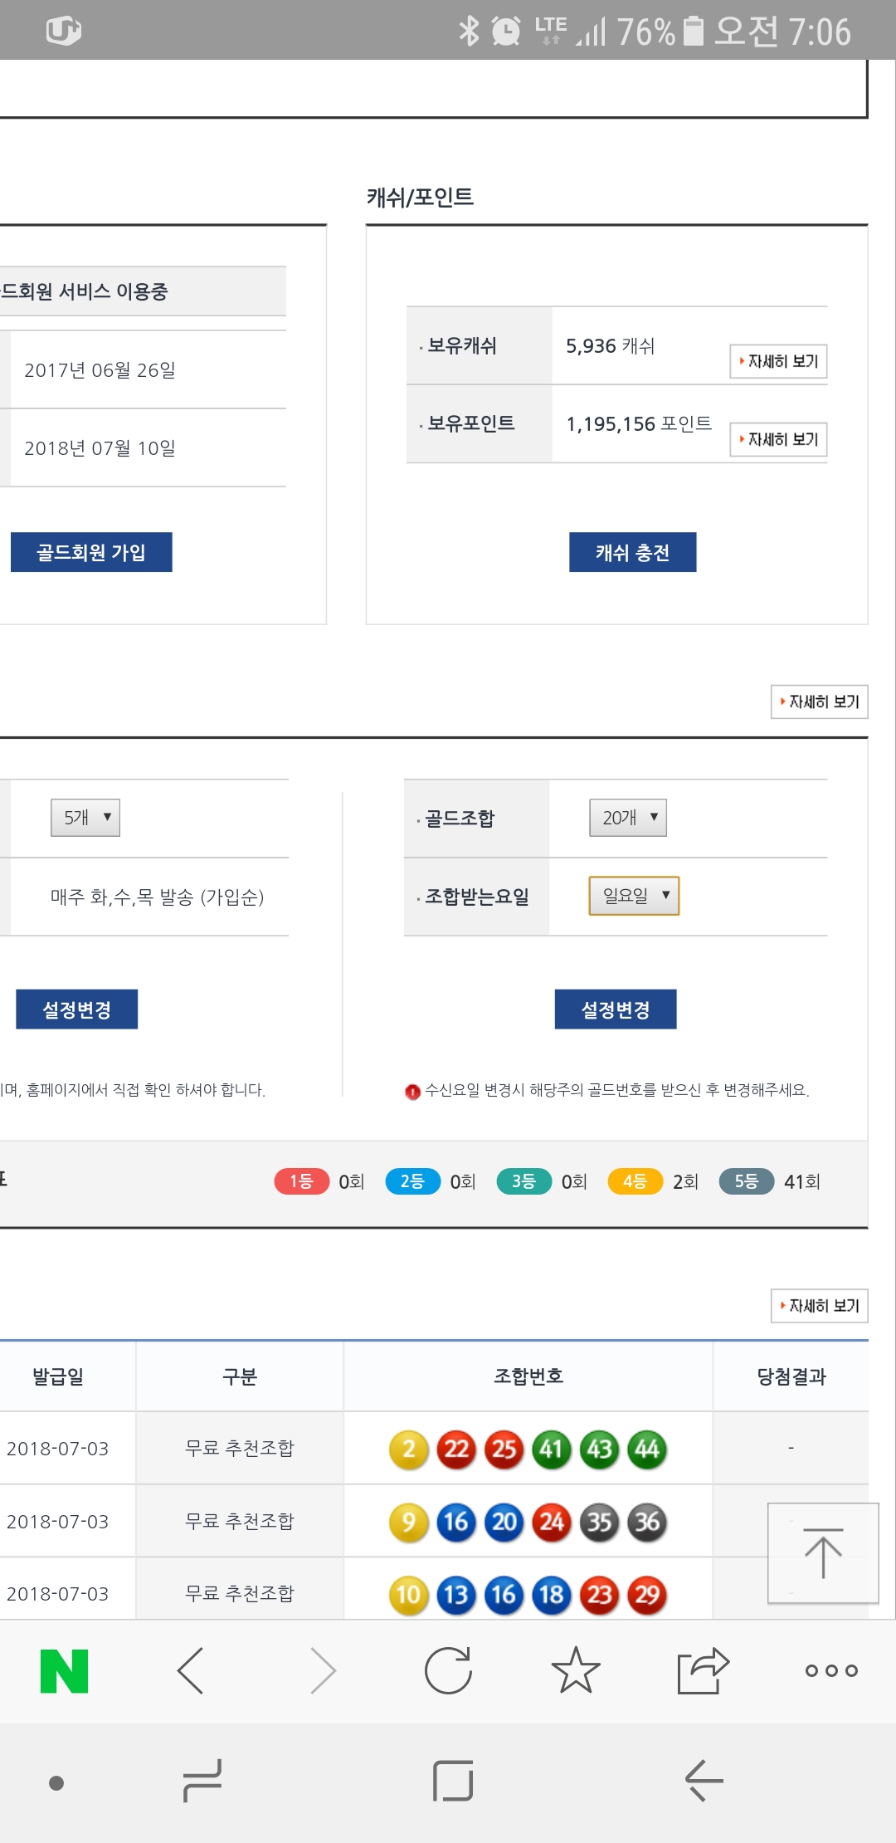Bookmark page with the star icon
The height and width of the screenshot is (1843, 896).
click(x=575, y=1670)
